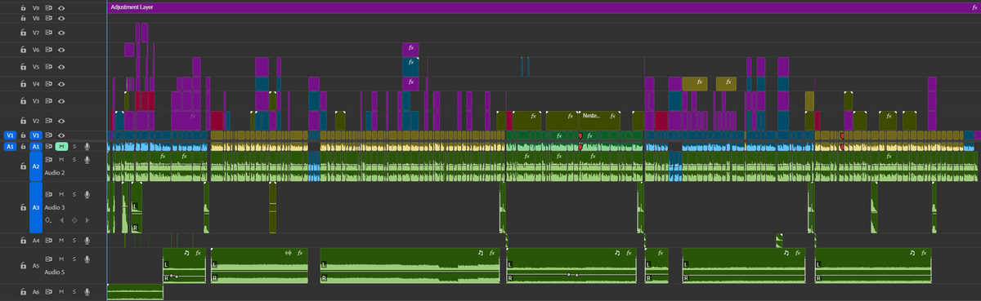Toggle track targeting for A2
The width and height of the screenshot is (981, 301).
pos(35,166)
